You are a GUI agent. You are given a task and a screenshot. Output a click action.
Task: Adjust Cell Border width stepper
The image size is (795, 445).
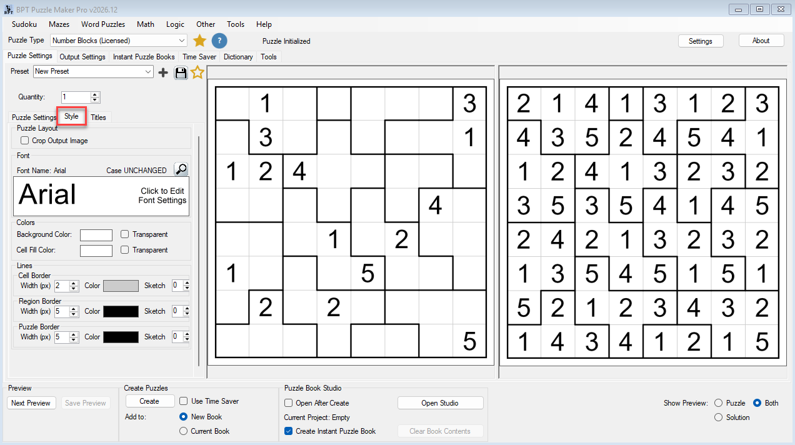coord(74,286)
